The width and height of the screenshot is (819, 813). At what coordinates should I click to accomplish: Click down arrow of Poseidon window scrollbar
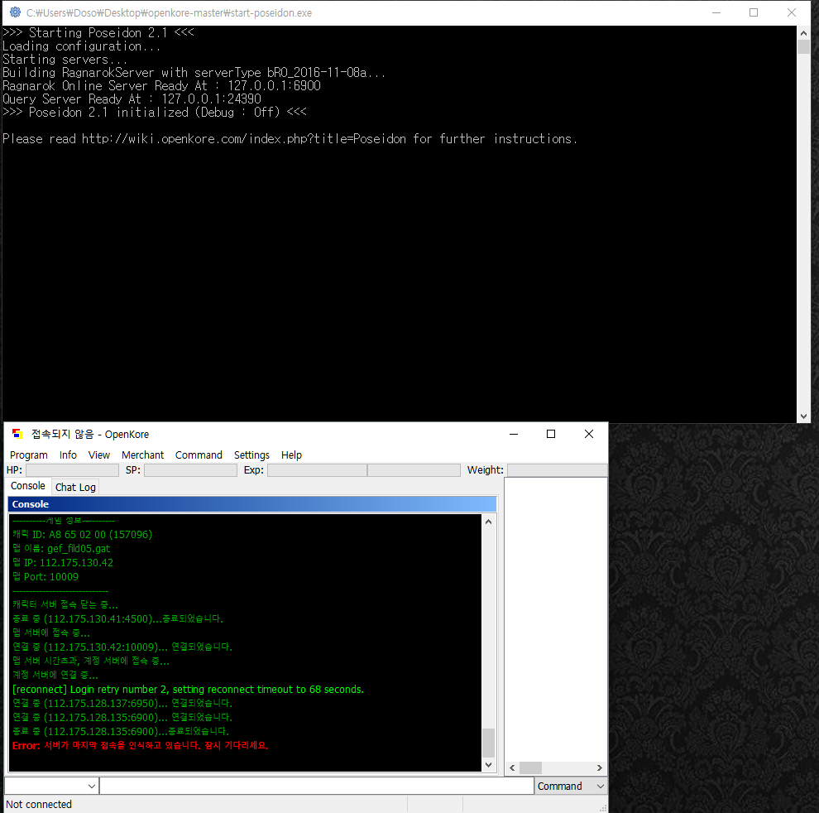coord(803,416)
